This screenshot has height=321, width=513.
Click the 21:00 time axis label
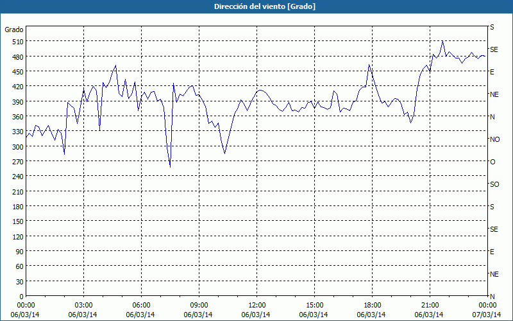tap(430, 306)
